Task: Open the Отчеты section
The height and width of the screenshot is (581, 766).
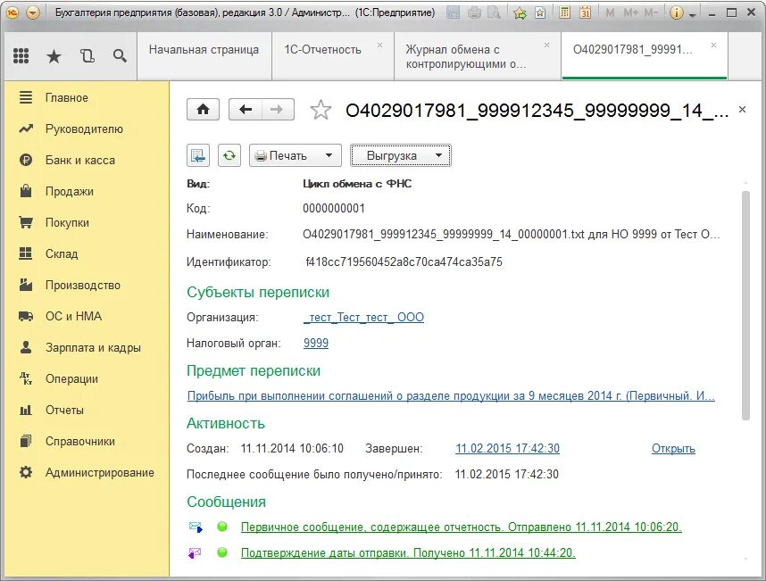Action: tap(85, 411)
